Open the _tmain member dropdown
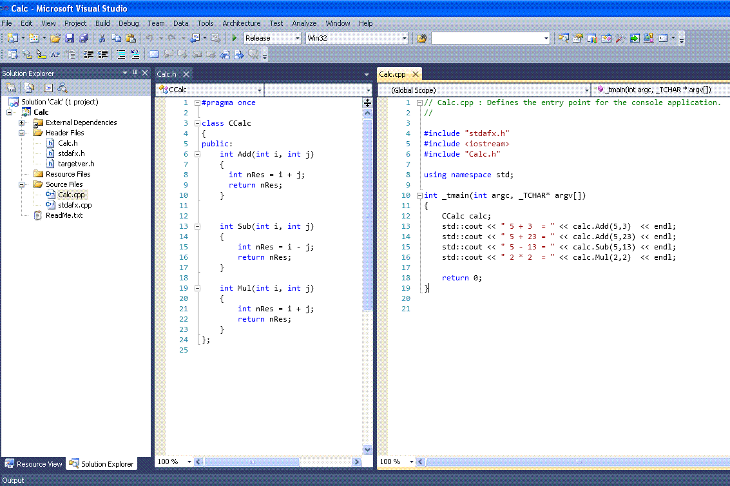Image resolution: width=730 pixels, height=486 pixels. (x=660, y=90)
